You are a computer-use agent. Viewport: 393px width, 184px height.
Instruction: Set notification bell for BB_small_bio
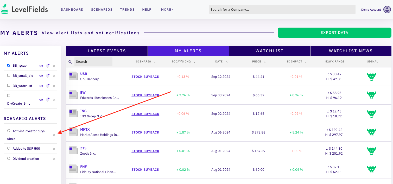pos(48,75)
